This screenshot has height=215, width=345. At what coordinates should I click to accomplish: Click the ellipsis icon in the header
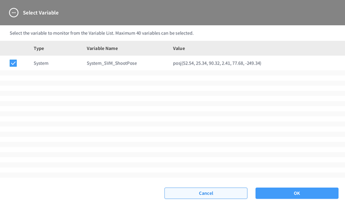coord(14,12)
